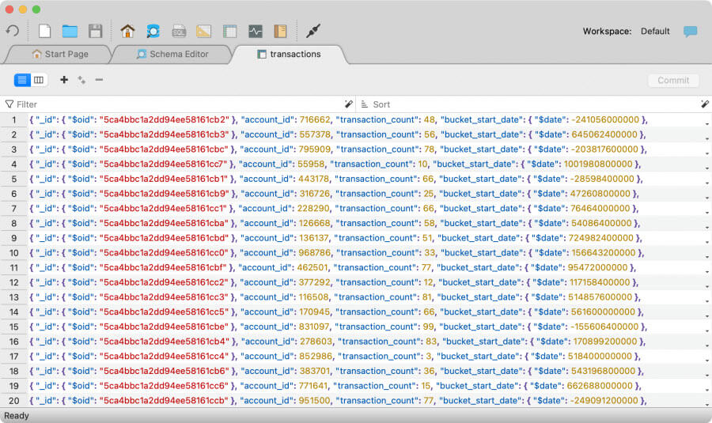
Task: Open the feedback speech bubble icon
Action: click(x=690, y=32)
